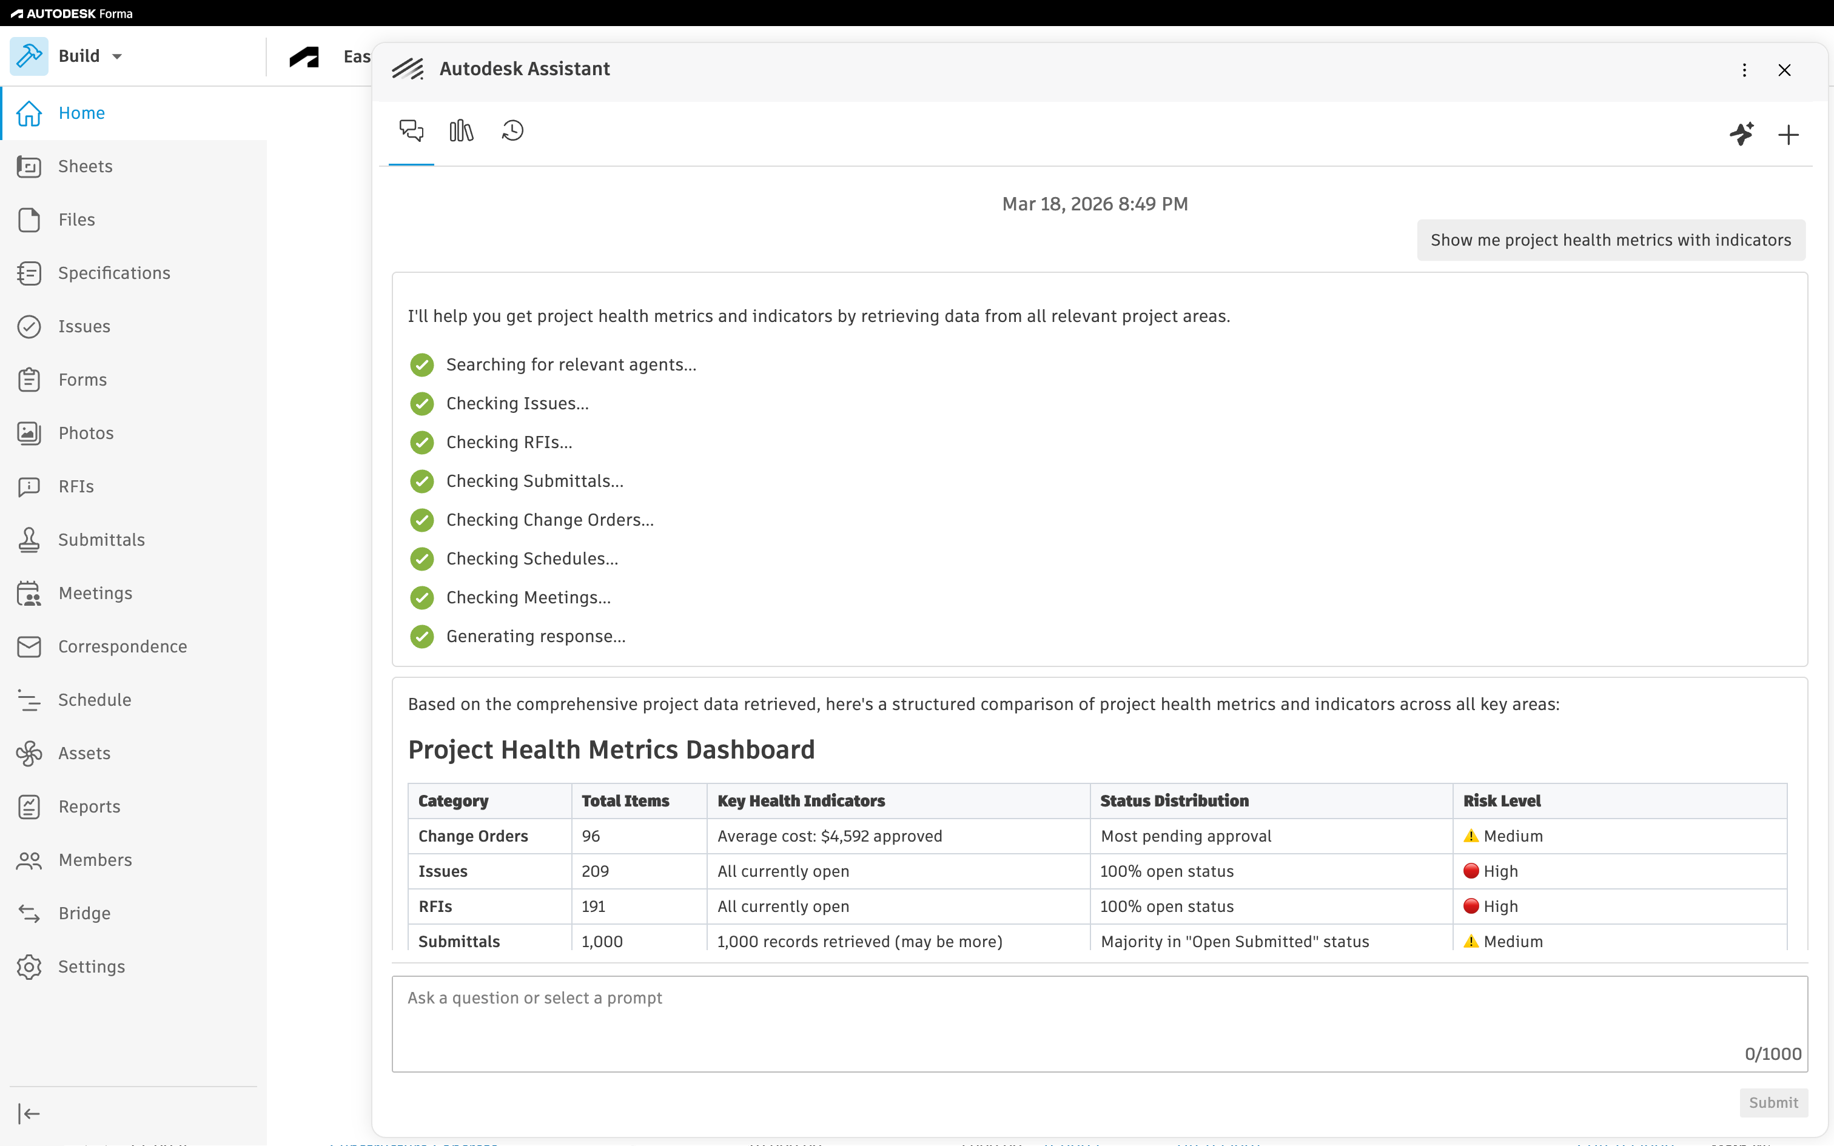Open Forms in the sidebar
The image size is (1834, 1146).
(133, 380)
